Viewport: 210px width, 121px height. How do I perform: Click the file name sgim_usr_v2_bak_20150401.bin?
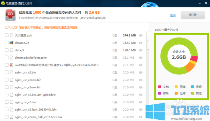point(36,110)
